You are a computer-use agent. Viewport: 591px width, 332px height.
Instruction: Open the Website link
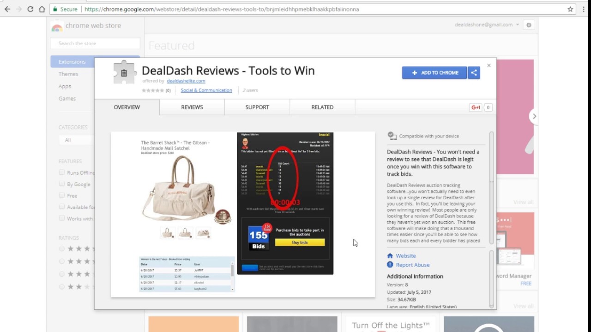406,256
